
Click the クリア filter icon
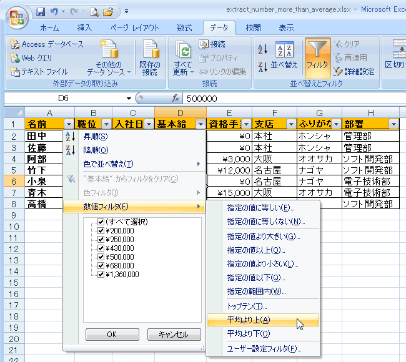click(338, 44)
